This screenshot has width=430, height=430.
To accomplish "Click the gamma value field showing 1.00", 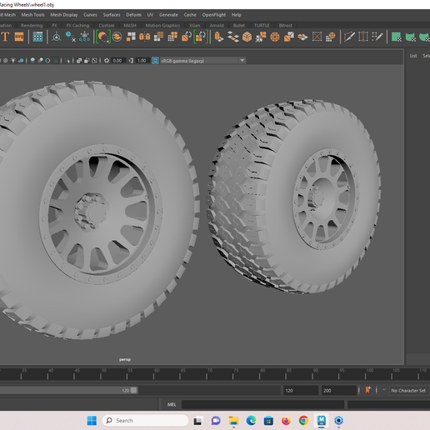I will point(142,61).
